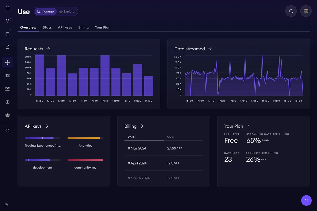Open the chat messages sidebar icon
Screen dimensions: 317x211
(7, 34)
